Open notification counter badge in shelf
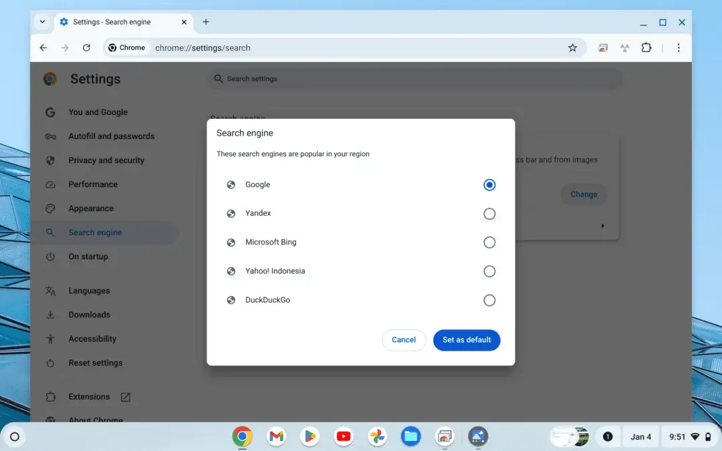The width and height of the screenshot is (722, 451). [608, 437]
